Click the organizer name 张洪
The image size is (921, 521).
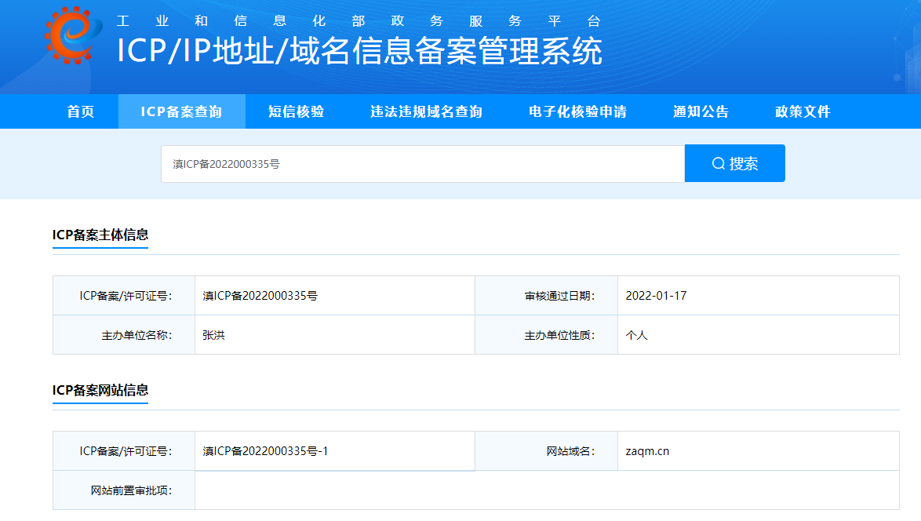213,335
